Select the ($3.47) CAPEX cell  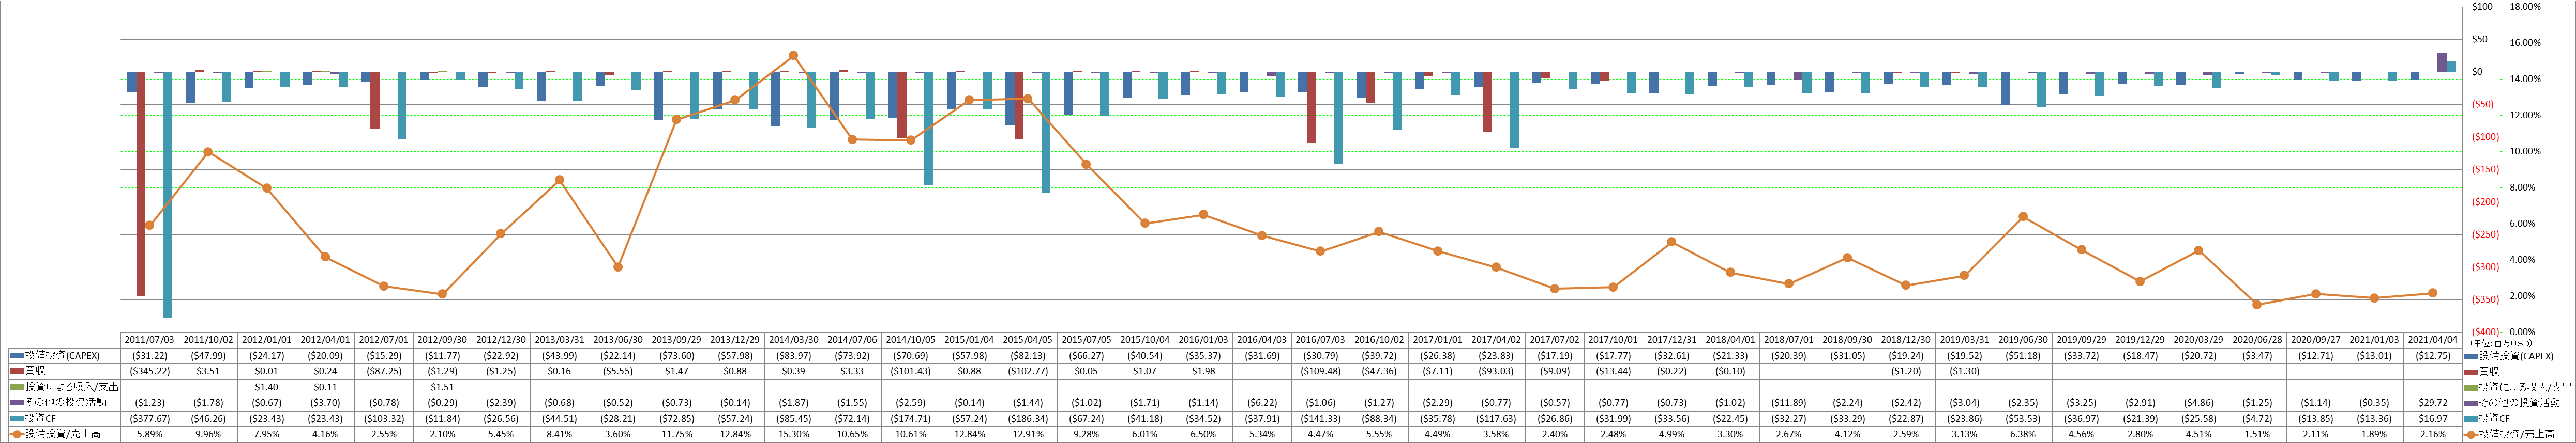click(x=2257, y=356)
